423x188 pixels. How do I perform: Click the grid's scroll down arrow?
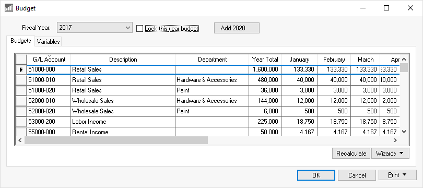(404, 132)
